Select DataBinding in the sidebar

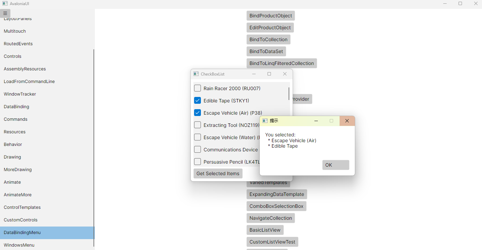(47, 106)
